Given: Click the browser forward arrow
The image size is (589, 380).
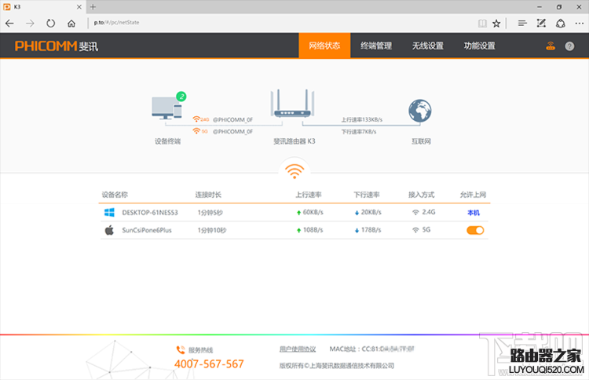Looking at the screenshot, I should 30,24.
